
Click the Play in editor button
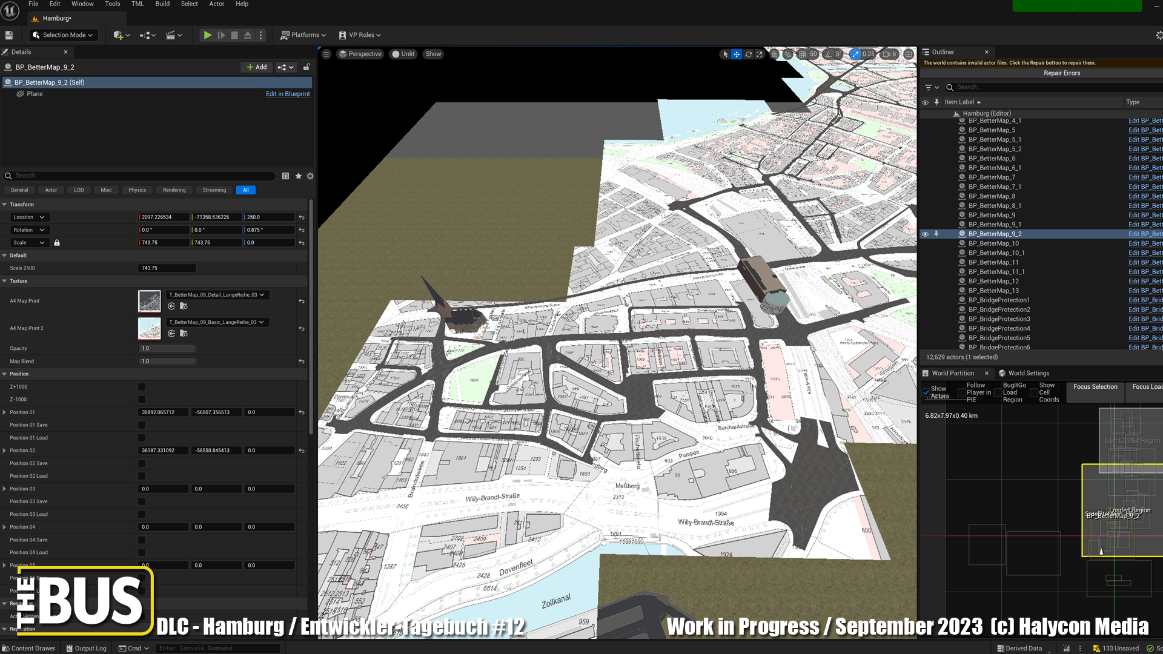point(207,35)
